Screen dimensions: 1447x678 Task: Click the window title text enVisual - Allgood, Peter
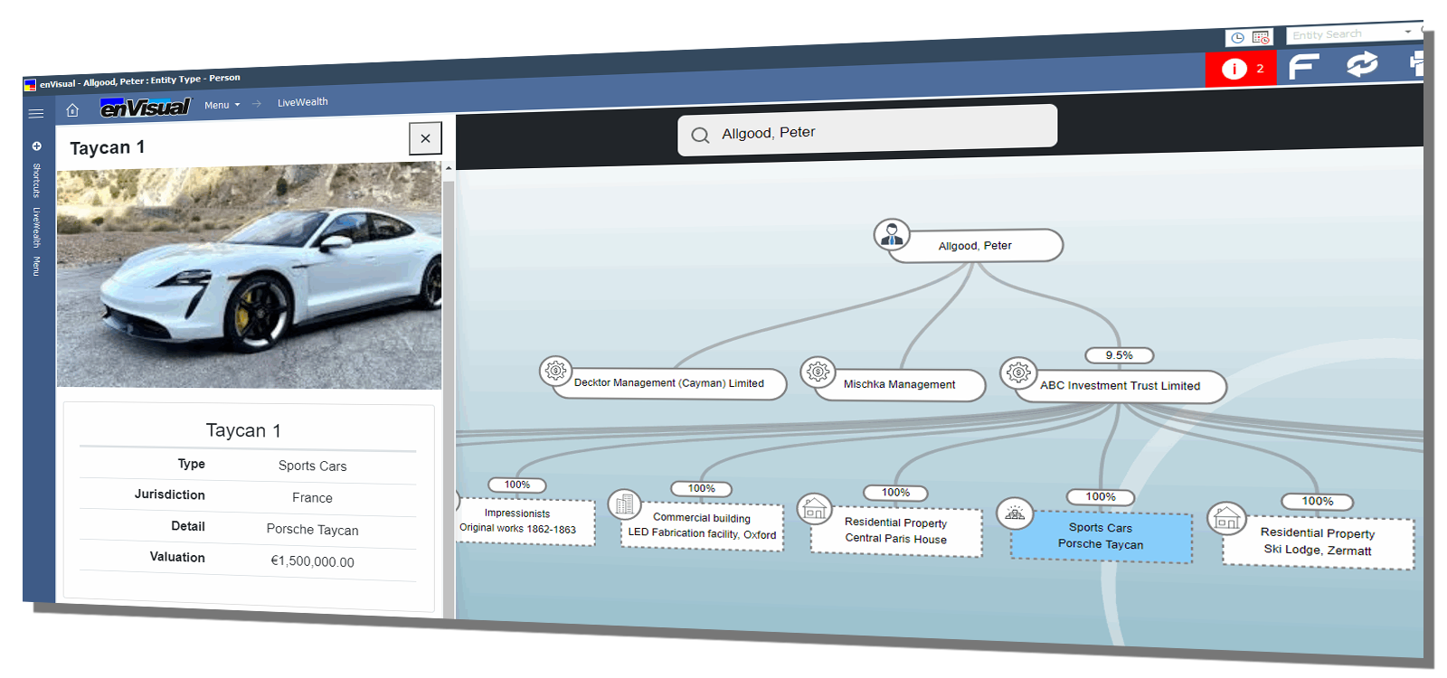140,80
